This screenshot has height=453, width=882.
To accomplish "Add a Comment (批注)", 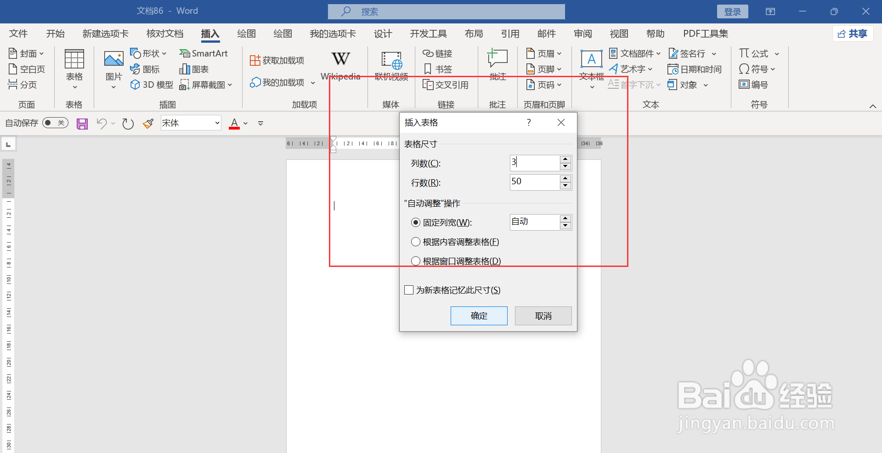I will click(x=498, y=65).
